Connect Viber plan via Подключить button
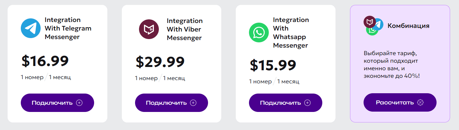The width and height of the screenshot is (459, 130). (171, 103)
